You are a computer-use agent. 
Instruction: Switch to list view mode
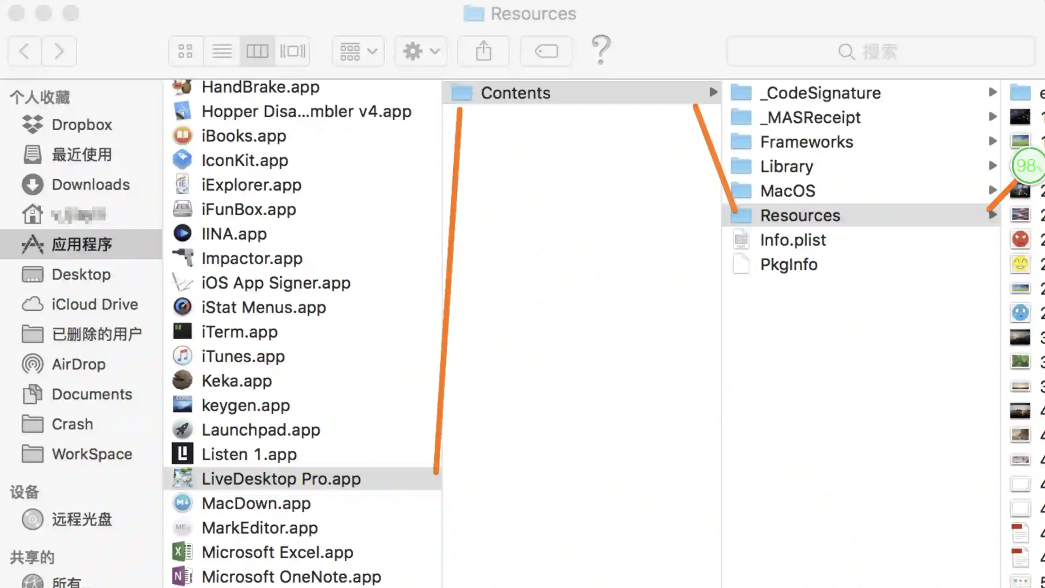coord(221,51)
